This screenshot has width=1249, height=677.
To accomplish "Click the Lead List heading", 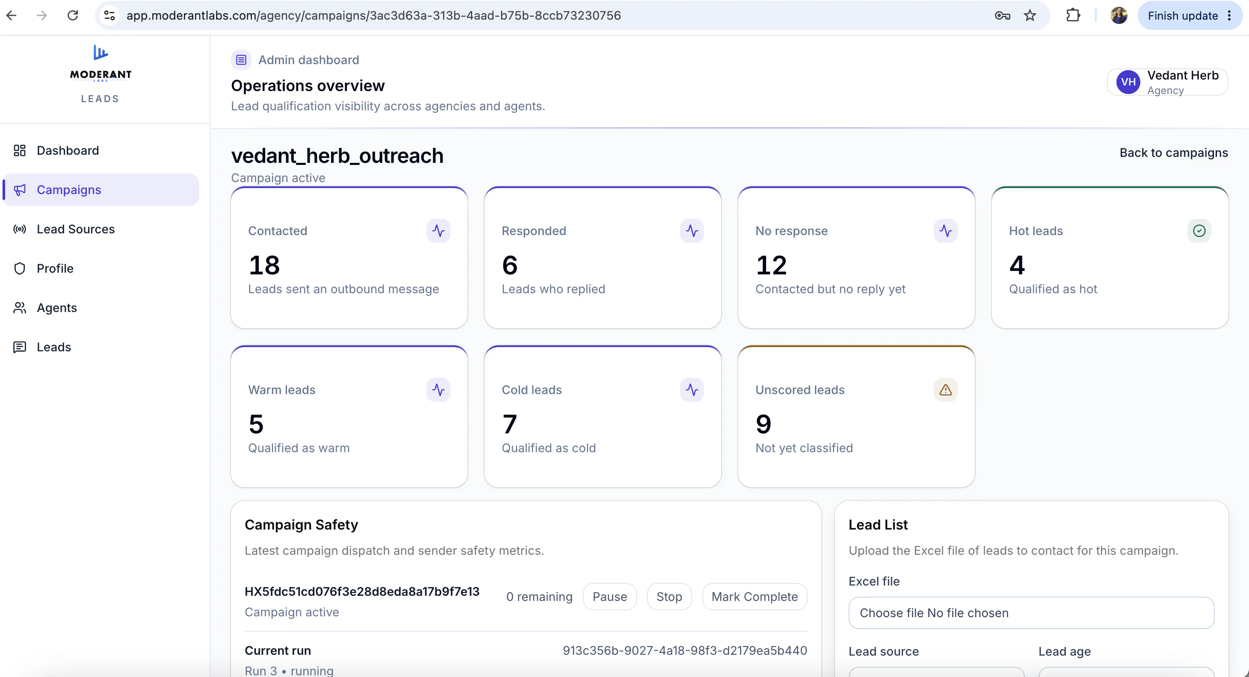I will (x=878, y=525).
